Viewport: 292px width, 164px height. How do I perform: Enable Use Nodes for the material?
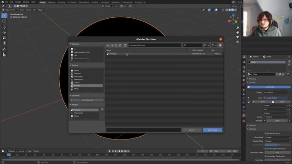[x=269, y=87]
